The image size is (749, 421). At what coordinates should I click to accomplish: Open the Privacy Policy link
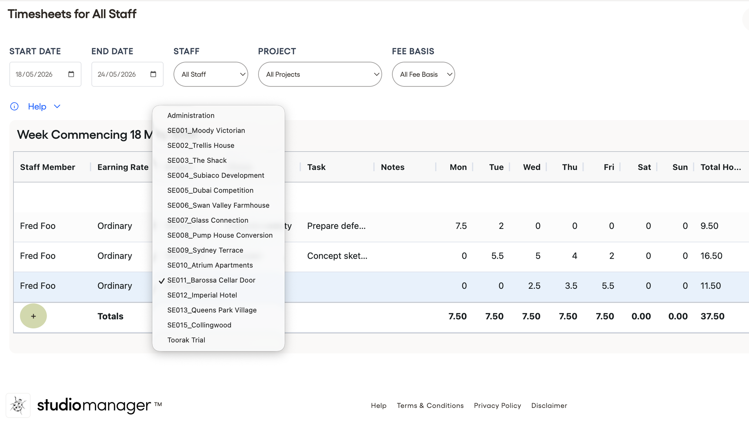[x=497, y=405]
